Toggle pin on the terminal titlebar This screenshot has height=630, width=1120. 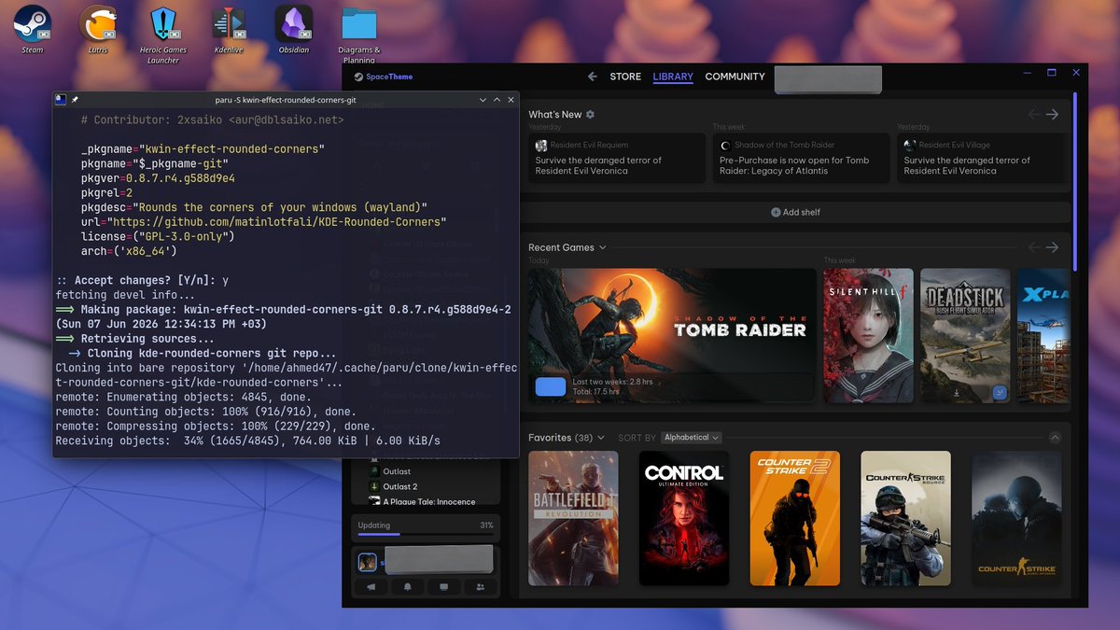point(75,99)
